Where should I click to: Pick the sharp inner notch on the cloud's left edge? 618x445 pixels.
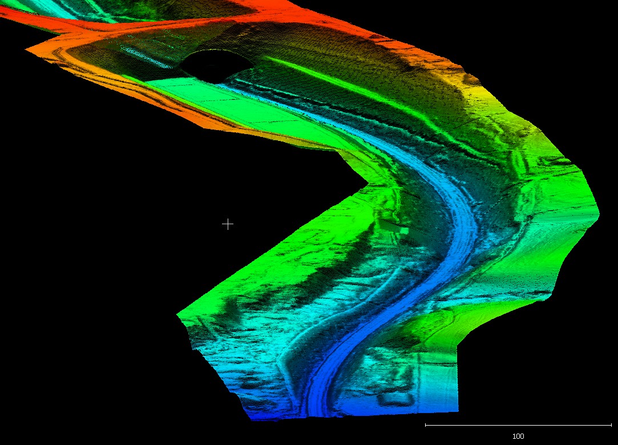pyautogui.click(x=366, y=184)
